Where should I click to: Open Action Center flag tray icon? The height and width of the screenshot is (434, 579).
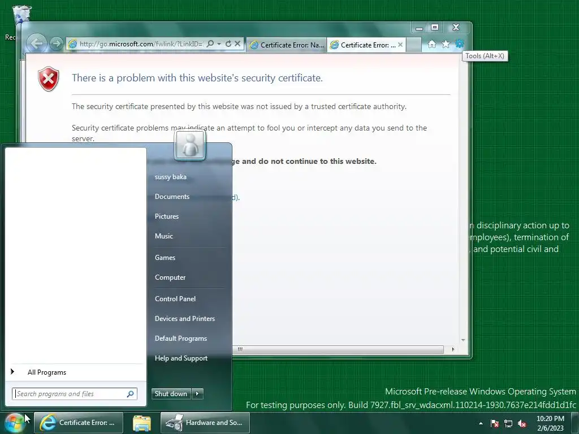click(495, 424)
